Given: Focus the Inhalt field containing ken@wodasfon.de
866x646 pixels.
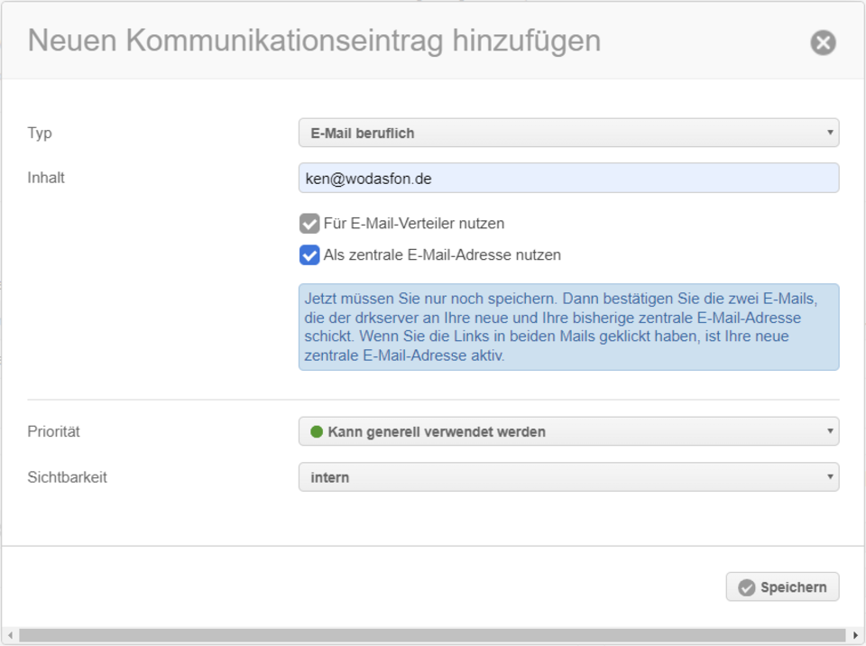Looking at the screenshot, I should 569,178.
